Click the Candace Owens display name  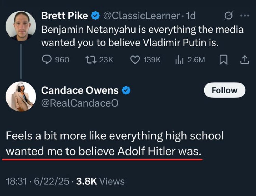(80, 90)
